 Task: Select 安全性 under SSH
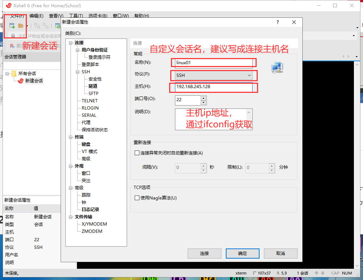95,79
